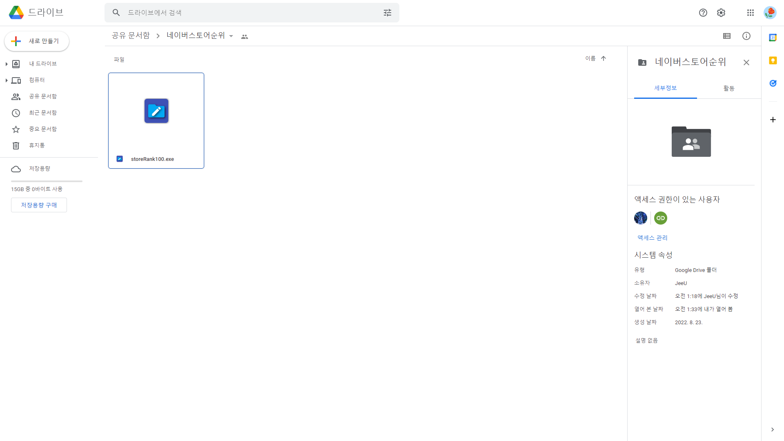
Task: Open search options filter icon
Action: (x=387, y=13)
